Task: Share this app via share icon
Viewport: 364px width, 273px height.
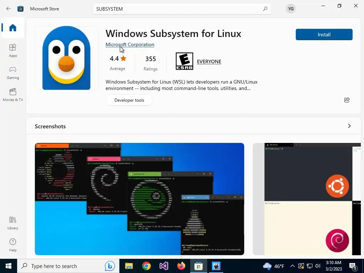Action: click(347, 100)
